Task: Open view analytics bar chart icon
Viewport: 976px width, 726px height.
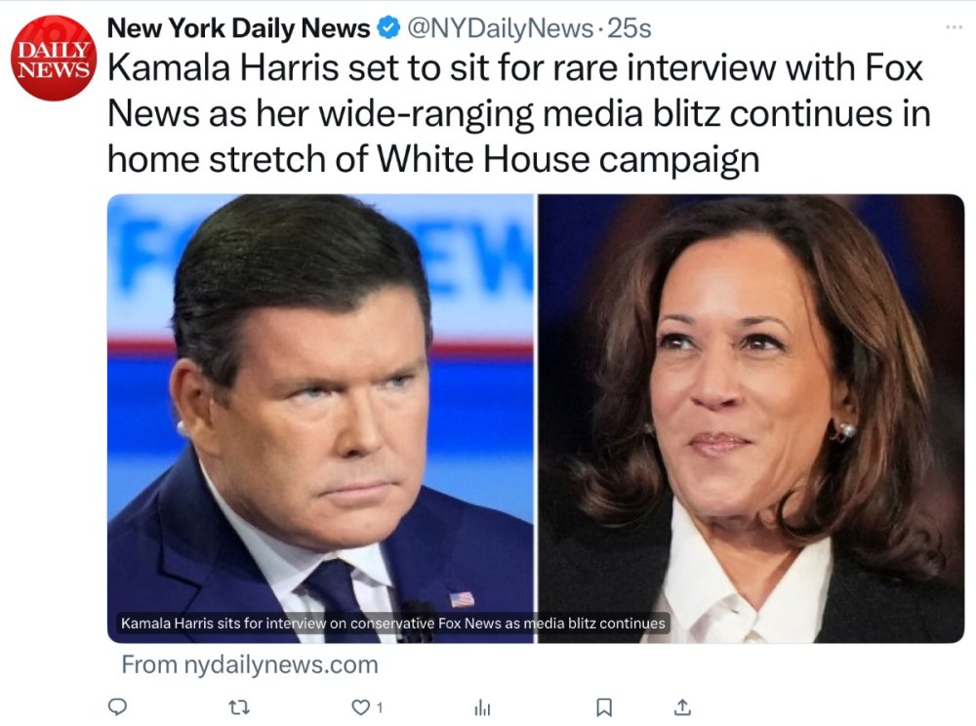Action: (x=481, y=706)
